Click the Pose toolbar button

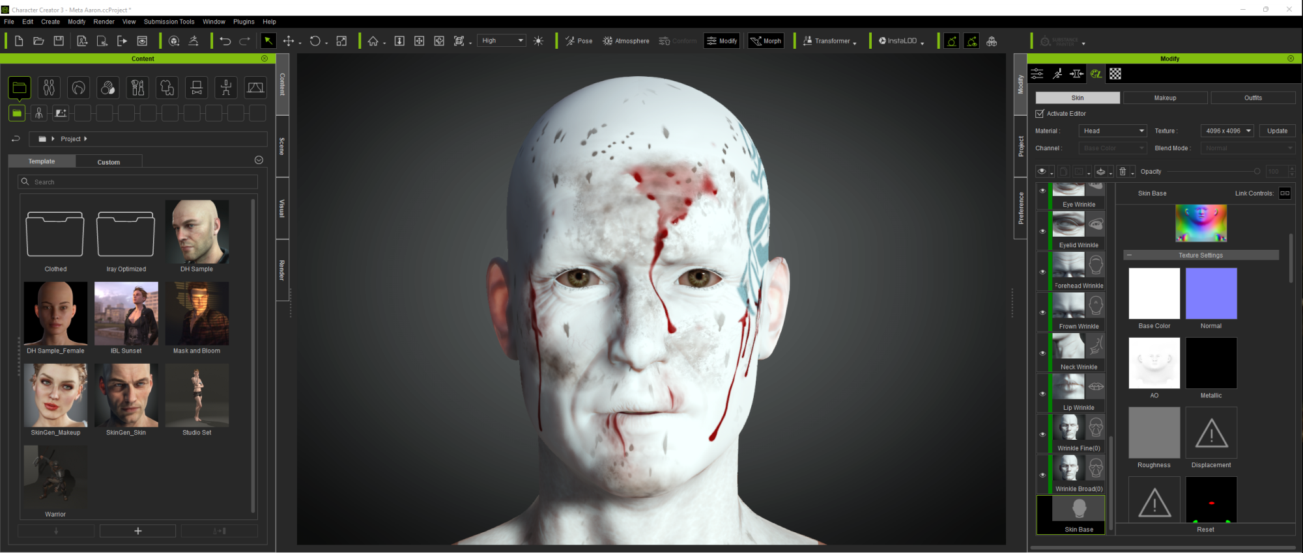click(x=579, y=41)
